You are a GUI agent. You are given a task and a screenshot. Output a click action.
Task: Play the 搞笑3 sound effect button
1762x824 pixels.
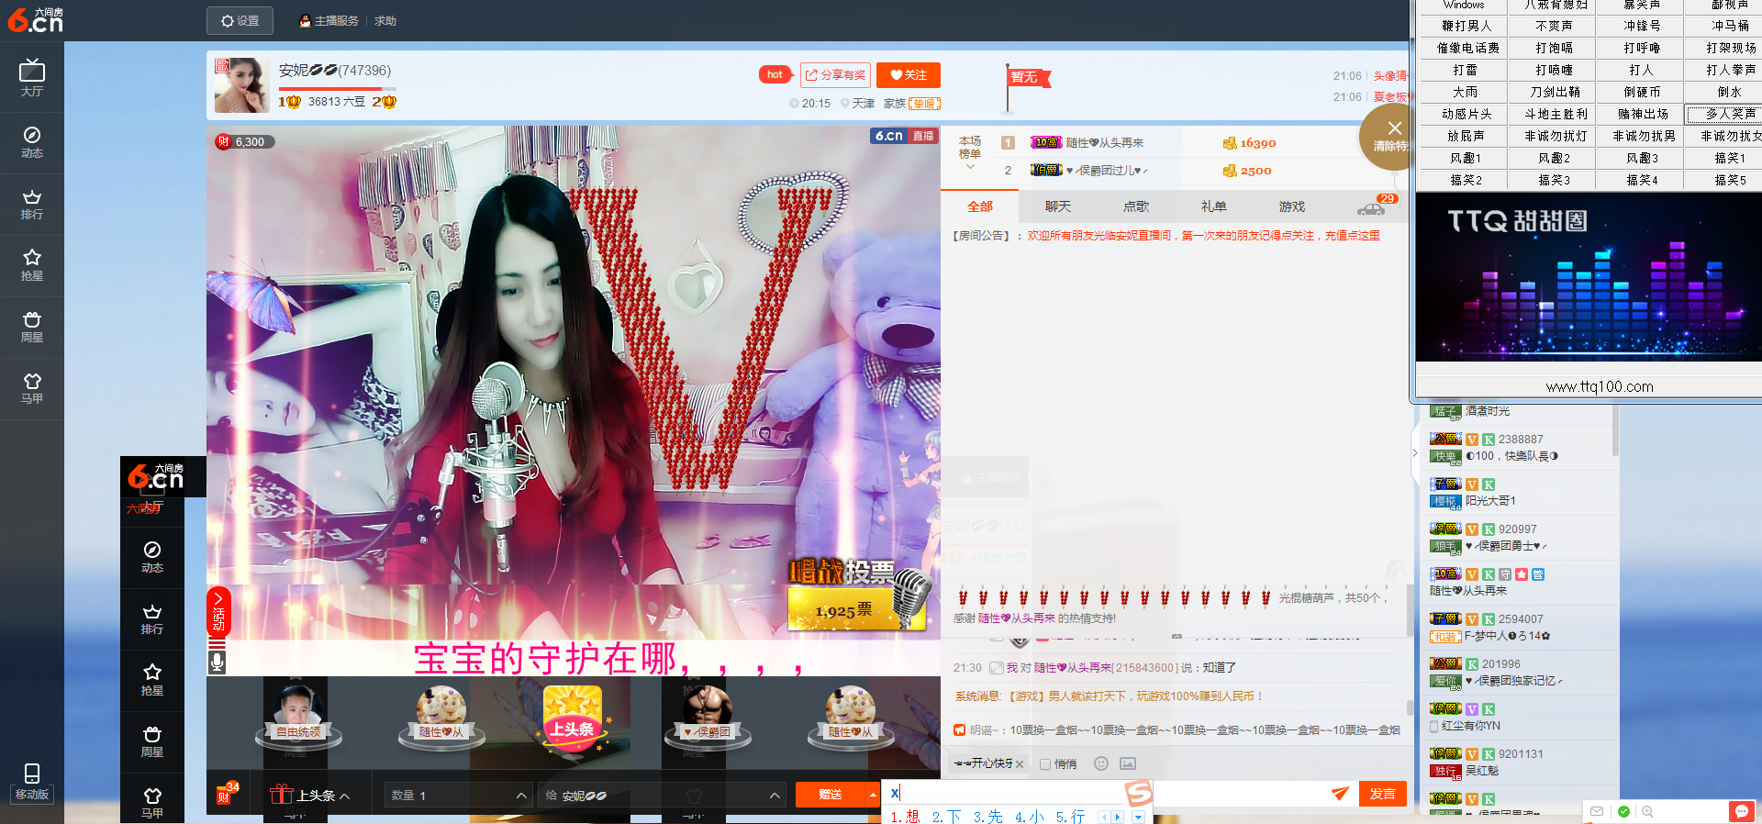coord(1554,180)
